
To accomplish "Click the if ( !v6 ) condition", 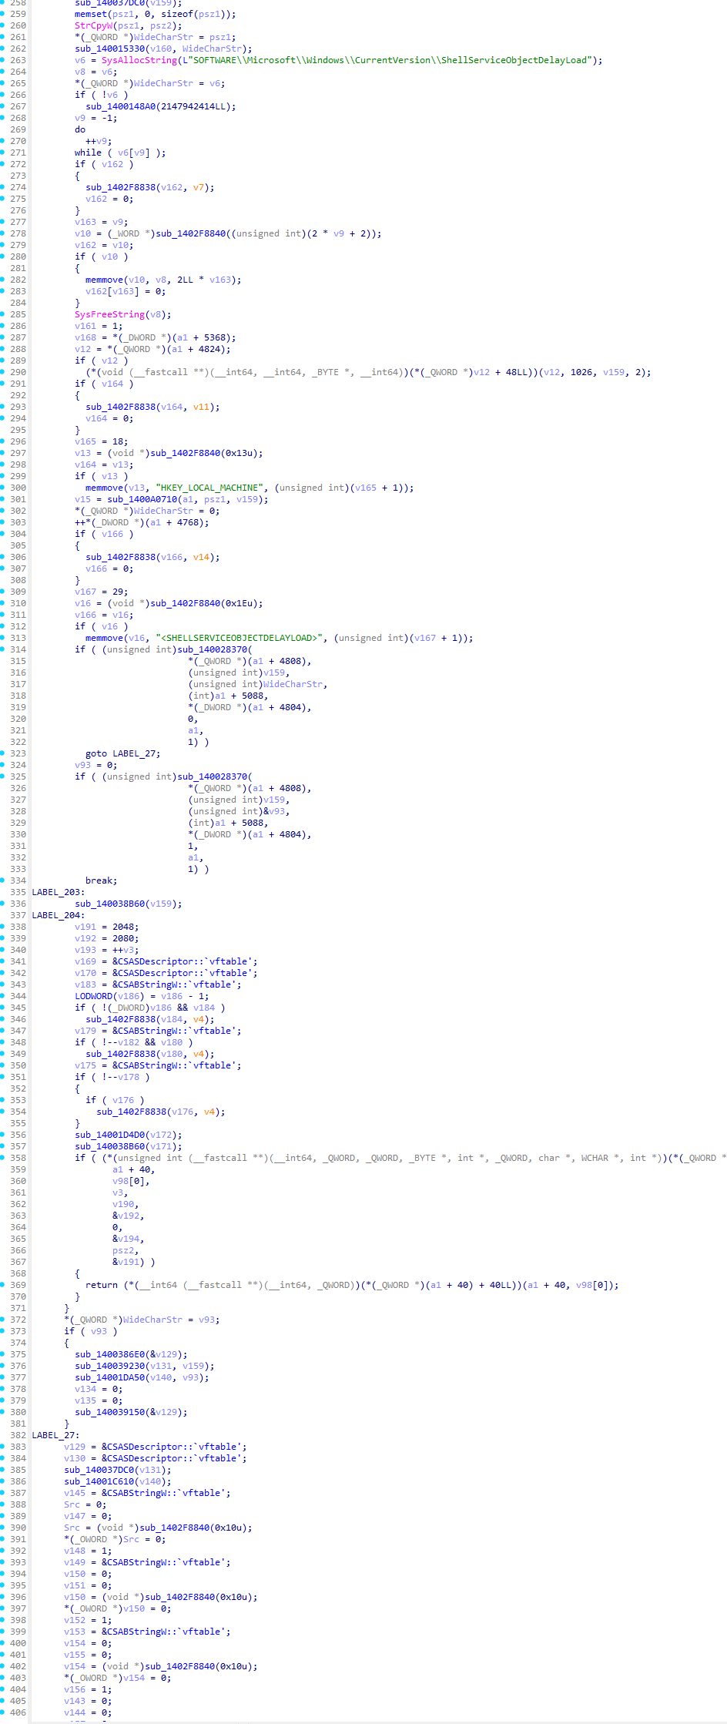I will (x=101, y=95).
